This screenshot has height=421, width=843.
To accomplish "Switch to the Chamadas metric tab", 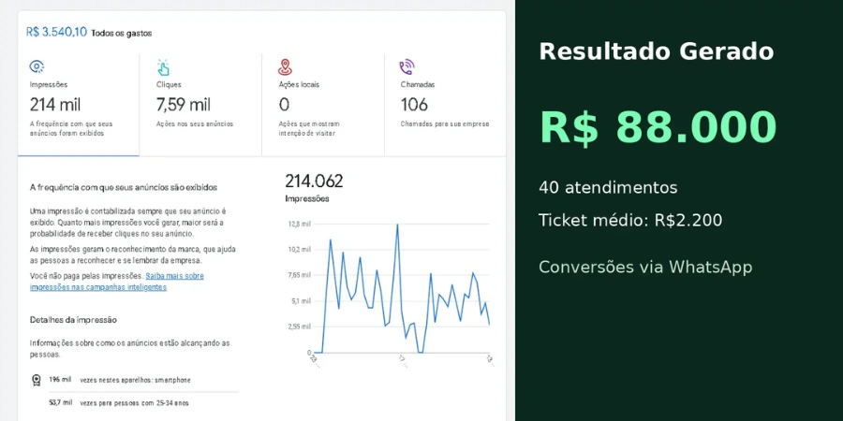I will click(x=445, y=104).
